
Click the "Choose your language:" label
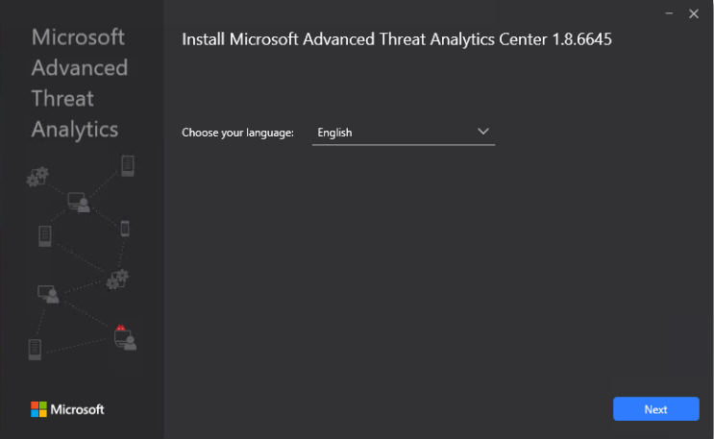coord(237,133)
